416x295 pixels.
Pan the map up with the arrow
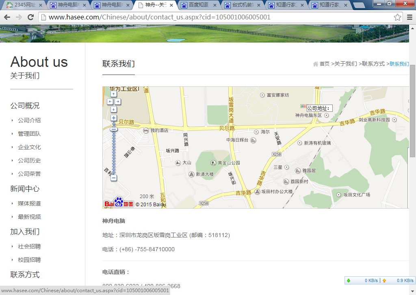coord(114,94)
